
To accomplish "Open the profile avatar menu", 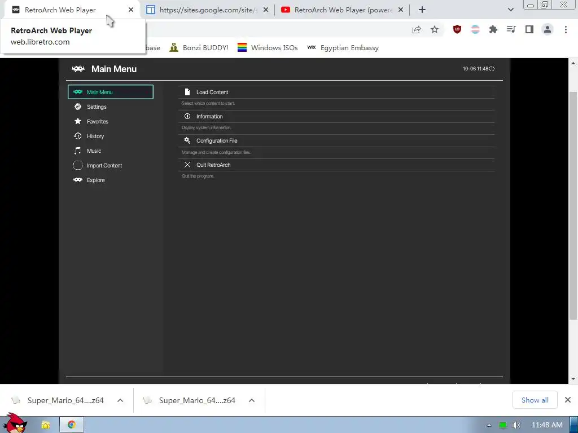I will [x=548, y=29].
